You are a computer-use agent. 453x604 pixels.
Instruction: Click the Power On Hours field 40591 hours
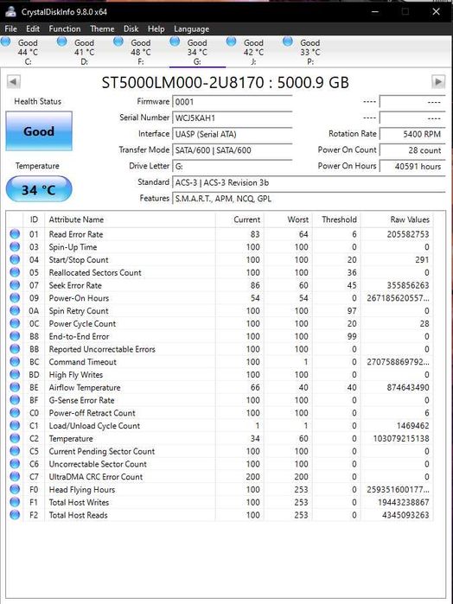[x=412, y=167]
